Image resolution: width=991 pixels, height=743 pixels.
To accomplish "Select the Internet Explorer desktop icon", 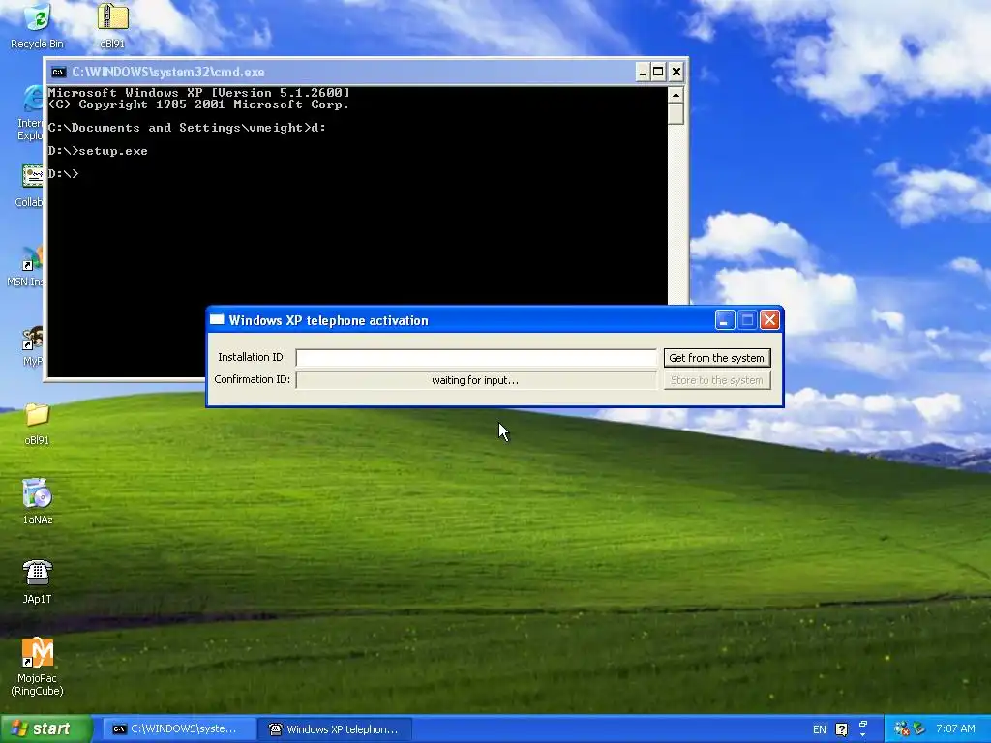I will point(33,100).
